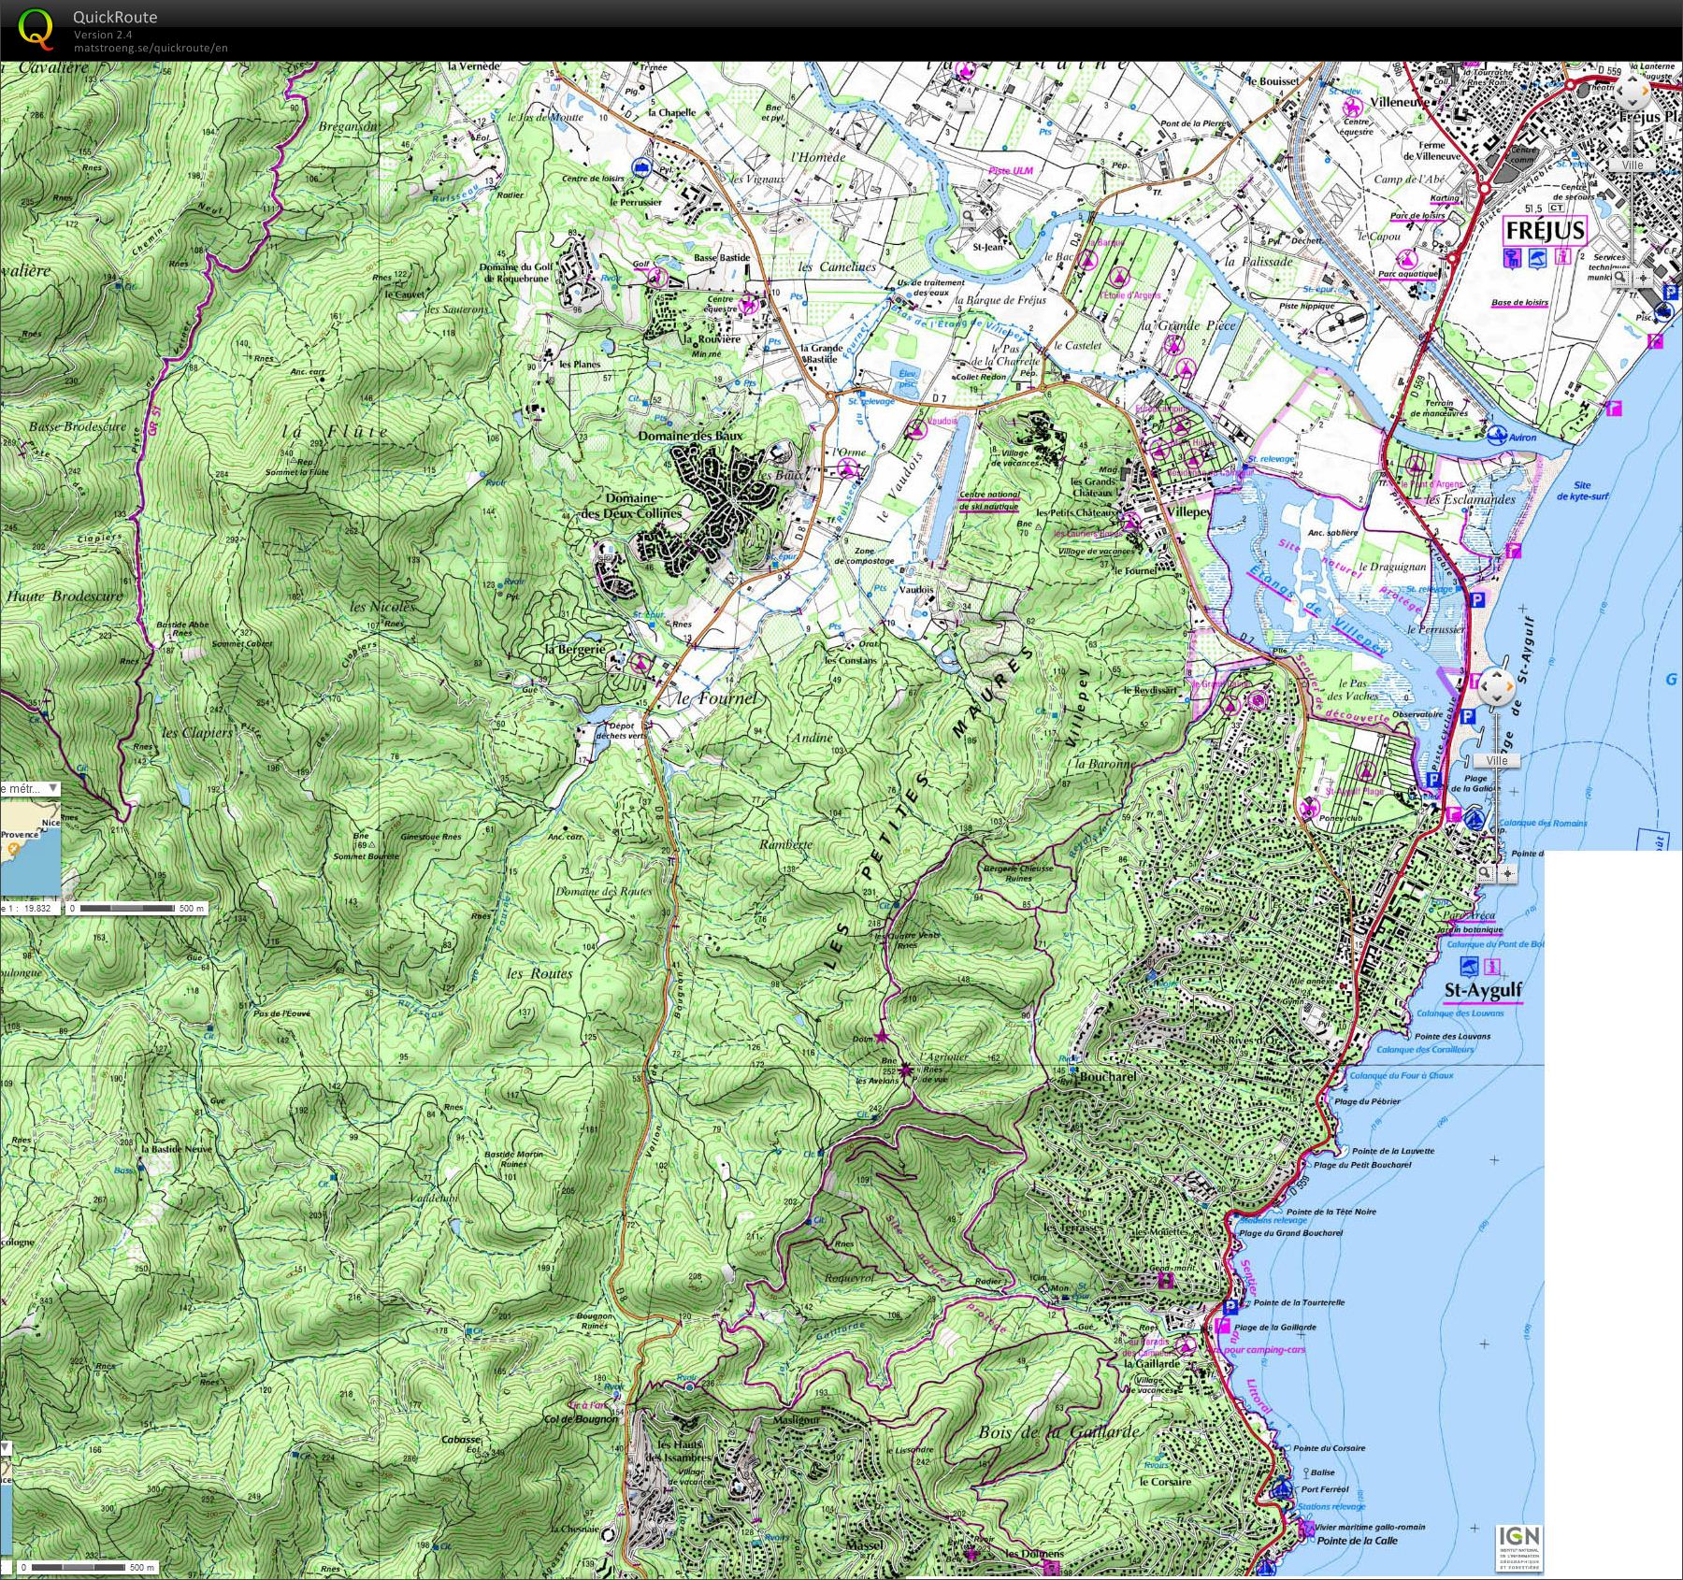Click the Aviron rowing icon on the river
Image resolution: width=1683 pixels, height=1580 pixels.
click(1495, 435)
